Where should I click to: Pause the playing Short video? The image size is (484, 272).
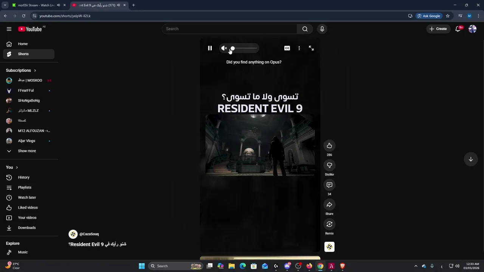click(210, 48)
